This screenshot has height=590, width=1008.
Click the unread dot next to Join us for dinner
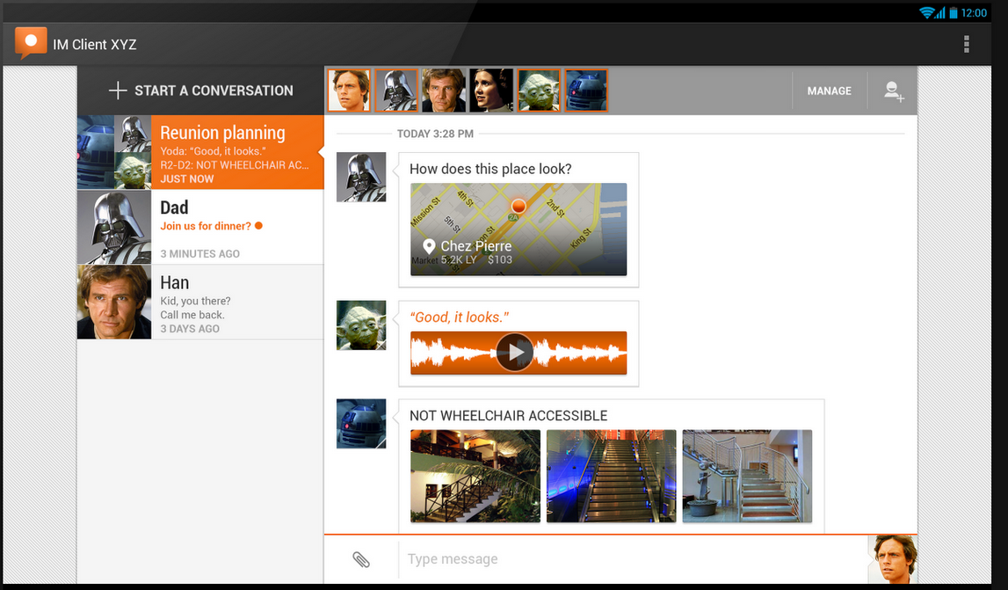click(258, 226)
